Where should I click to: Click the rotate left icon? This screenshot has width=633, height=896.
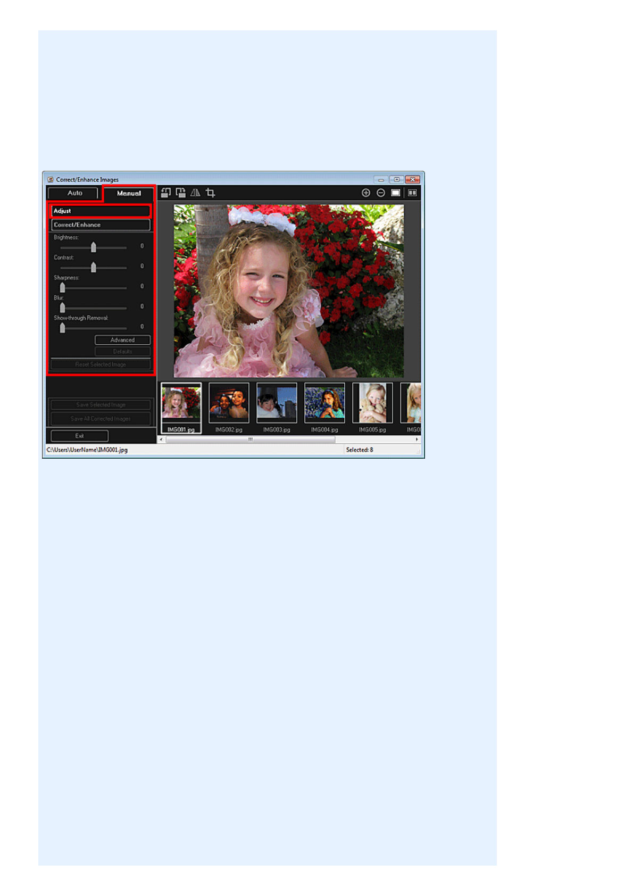[x=166, y=193]
